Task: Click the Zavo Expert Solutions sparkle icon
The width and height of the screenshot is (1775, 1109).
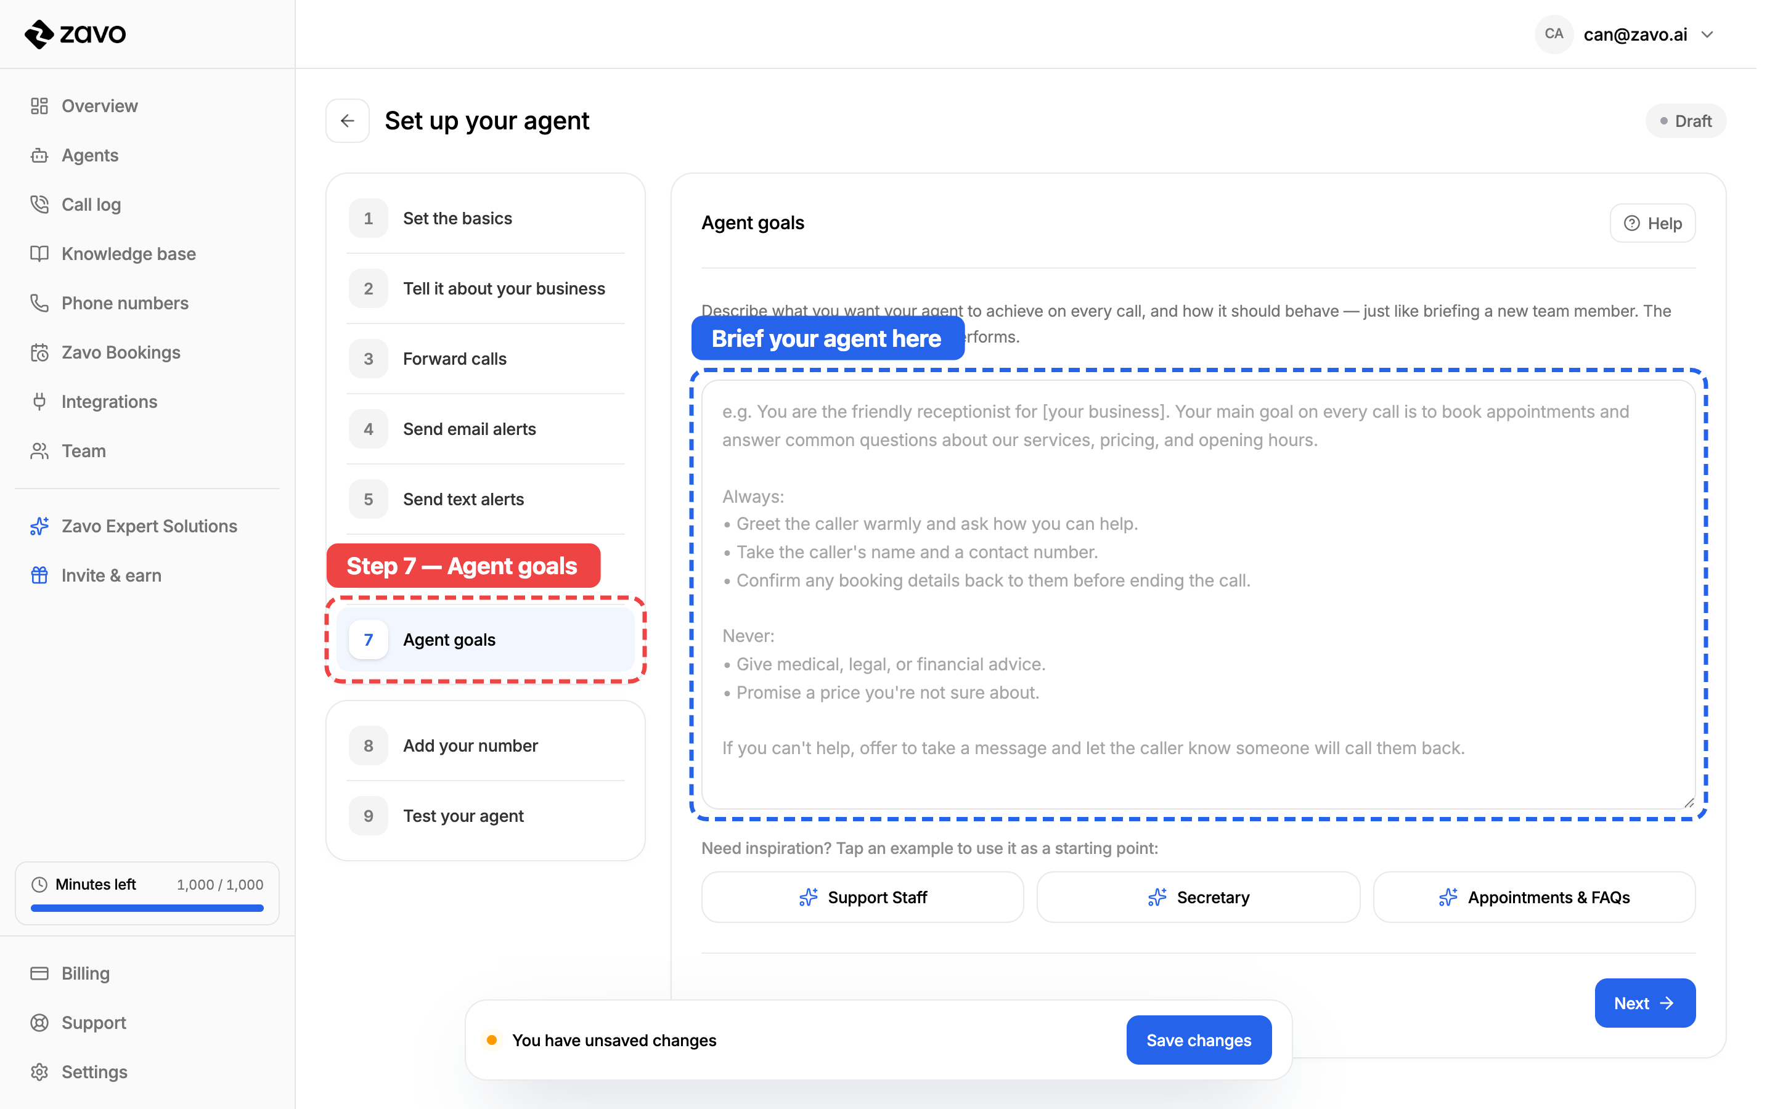Action: click(x=39, y=526)
